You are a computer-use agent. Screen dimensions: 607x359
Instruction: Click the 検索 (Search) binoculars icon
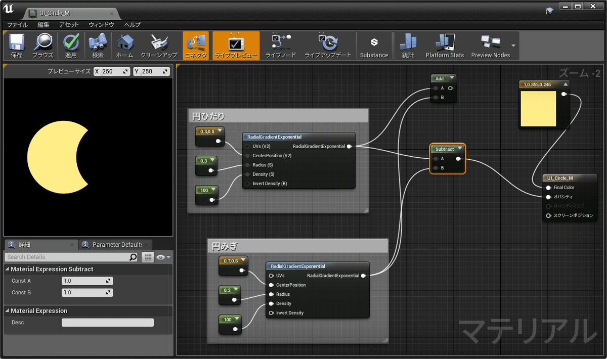pos(98,46)
